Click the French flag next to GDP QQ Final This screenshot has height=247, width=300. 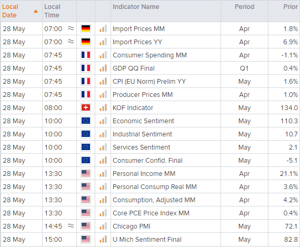tap(86, 68)
